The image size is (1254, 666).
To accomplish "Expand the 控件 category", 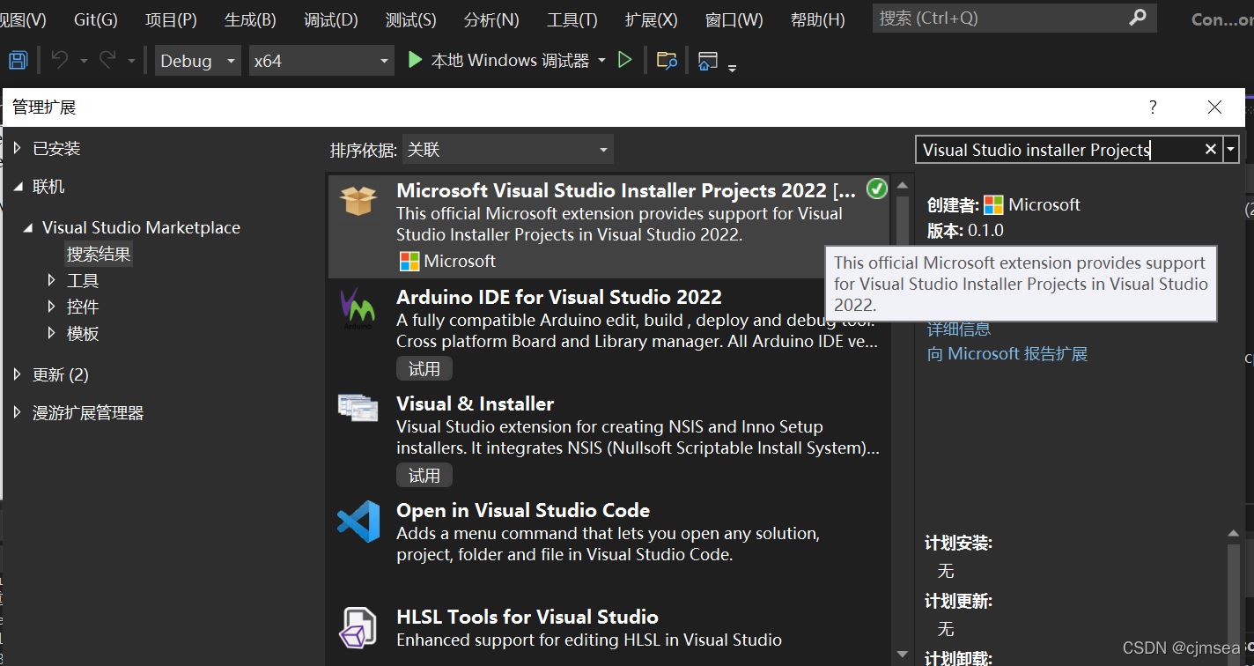I will click(51, 307).
